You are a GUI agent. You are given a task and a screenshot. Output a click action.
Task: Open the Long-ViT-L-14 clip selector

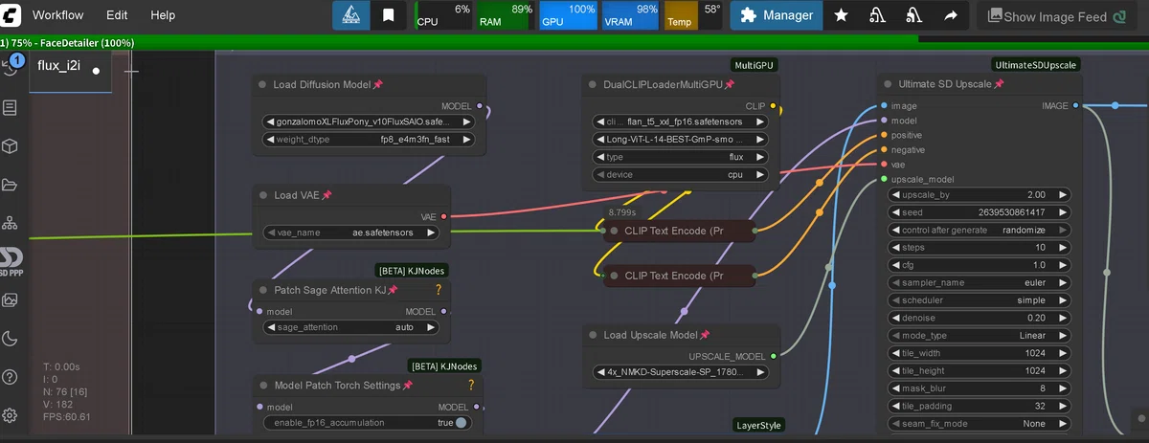681,140
